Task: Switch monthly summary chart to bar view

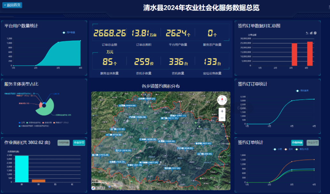Action: [311, 32]
